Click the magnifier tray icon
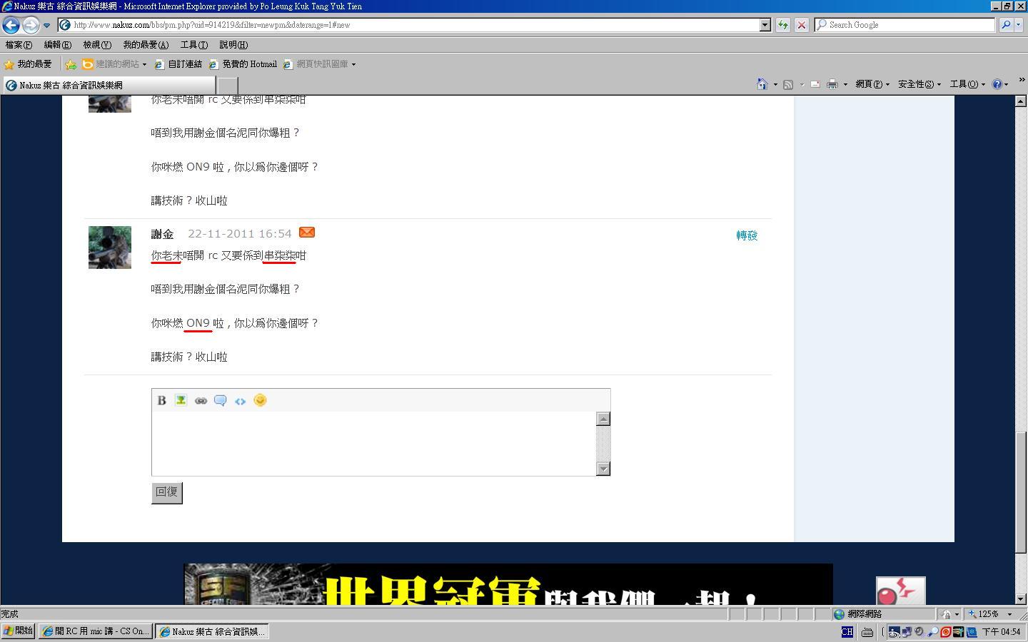The height and width of the screenshot is (642, 1028). (932, 632)
